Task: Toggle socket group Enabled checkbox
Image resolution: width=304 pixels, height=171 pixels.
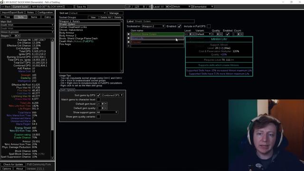Action: 180,26
